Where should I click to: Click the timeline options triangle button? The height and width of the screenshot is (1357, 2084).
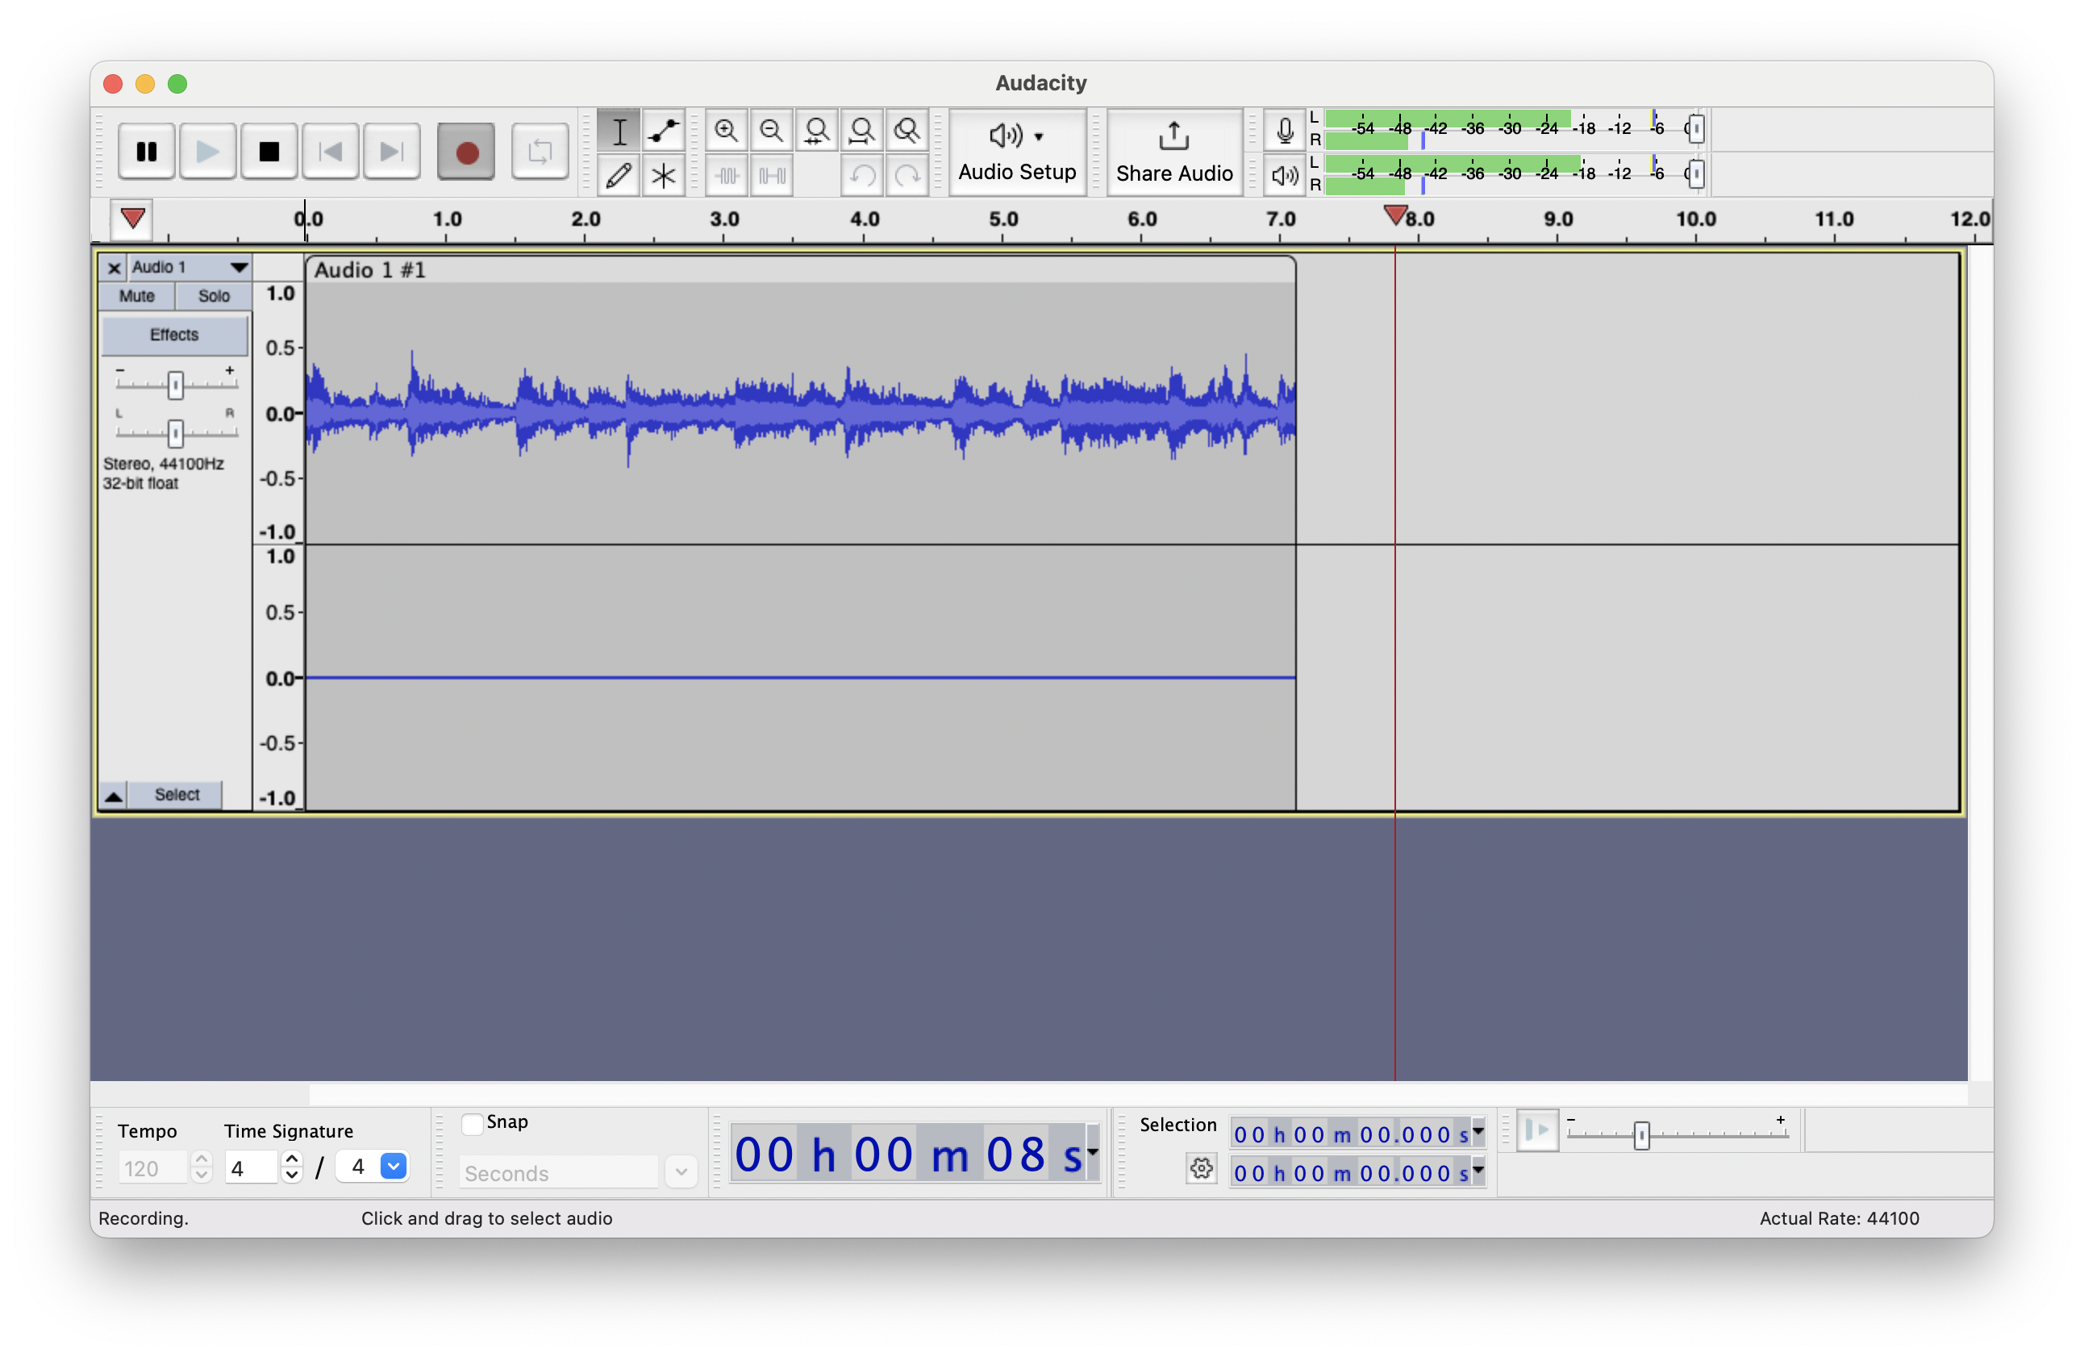[132, 219]
